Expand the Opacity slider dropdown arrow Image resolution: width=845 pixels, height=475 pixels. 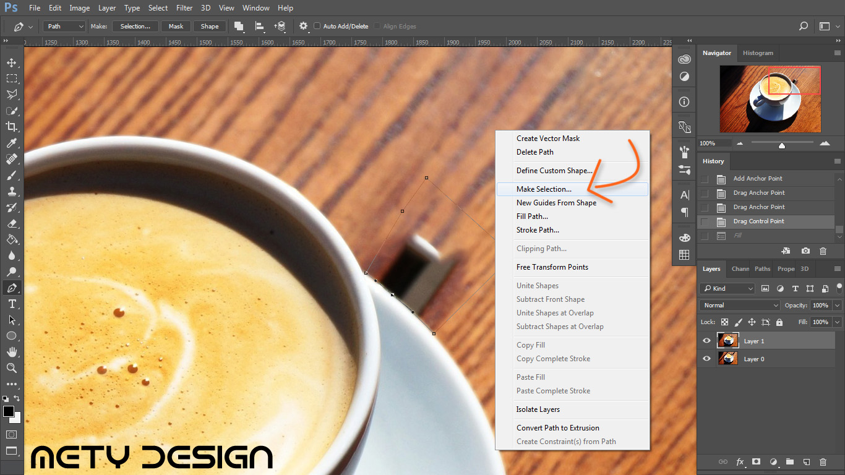[838, 305]
